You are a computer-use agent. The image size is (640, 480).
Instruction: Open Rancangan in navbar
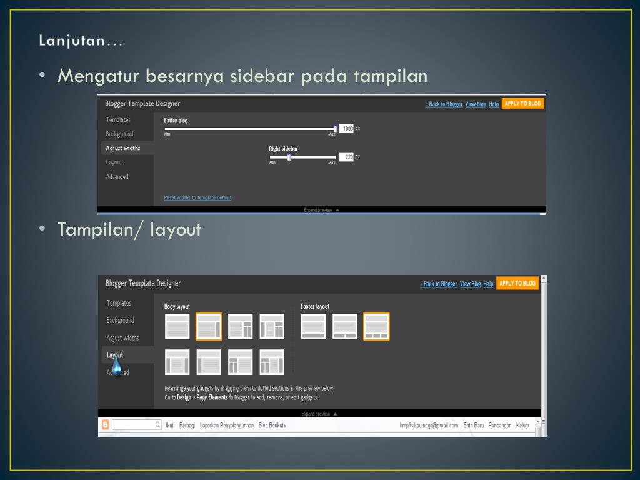tap(500, 425)
